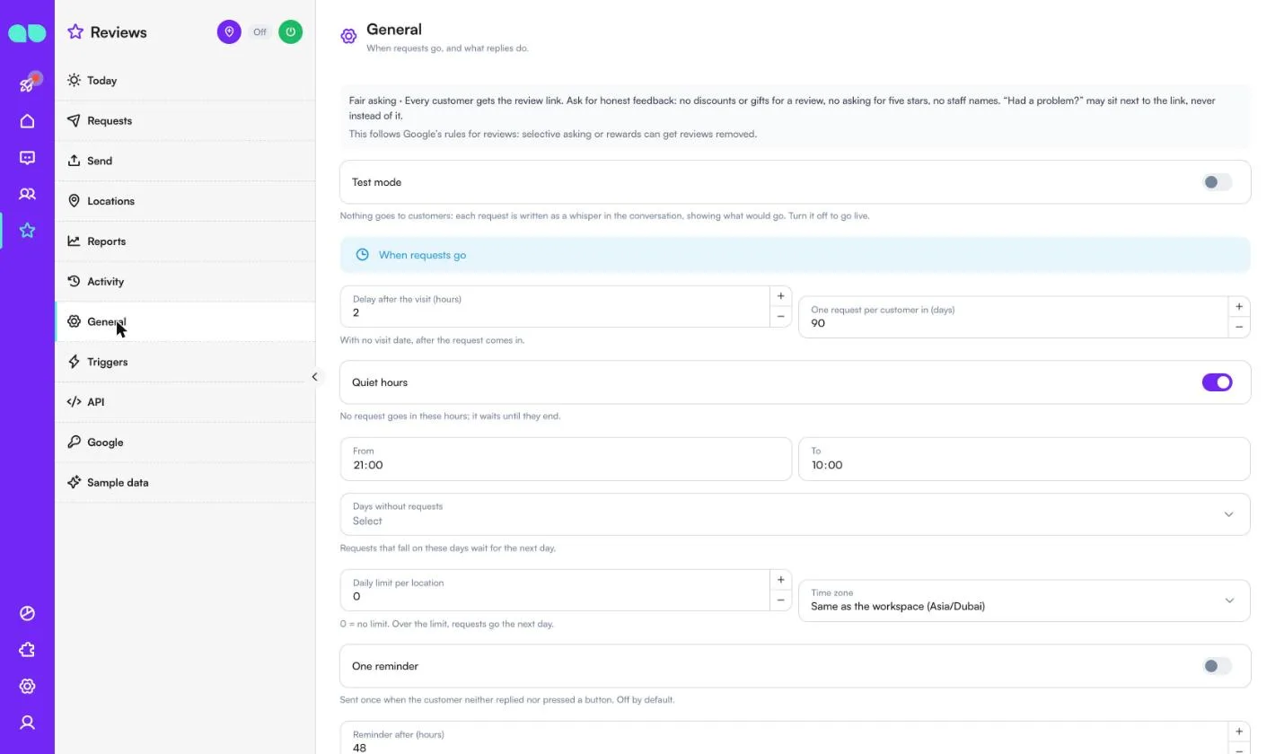The height and width of the screenshot is (754, 1275).
Task: Click the Delay after the visit field
Action: [x=555, y=307]
